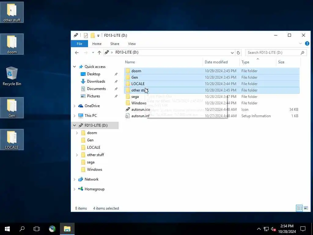Select the autorun.ico file
Image resolution: width=313 pixels, height=235 pixels.
(212, 110)
